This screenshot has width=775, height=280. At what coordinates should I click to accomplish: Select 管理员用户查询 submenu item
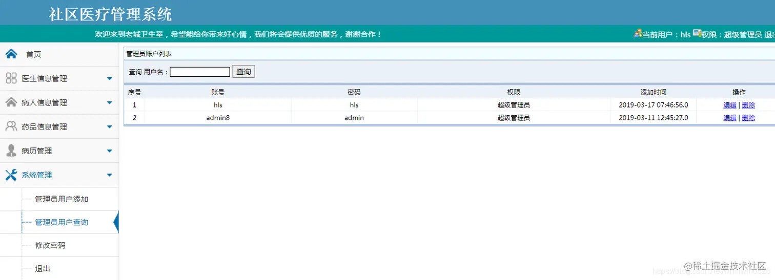62,222
